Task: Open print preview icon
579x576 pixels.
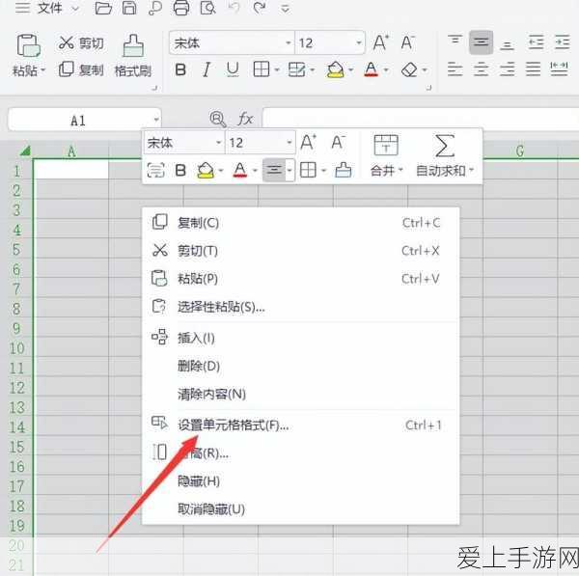Action: (x=207, y=8)
